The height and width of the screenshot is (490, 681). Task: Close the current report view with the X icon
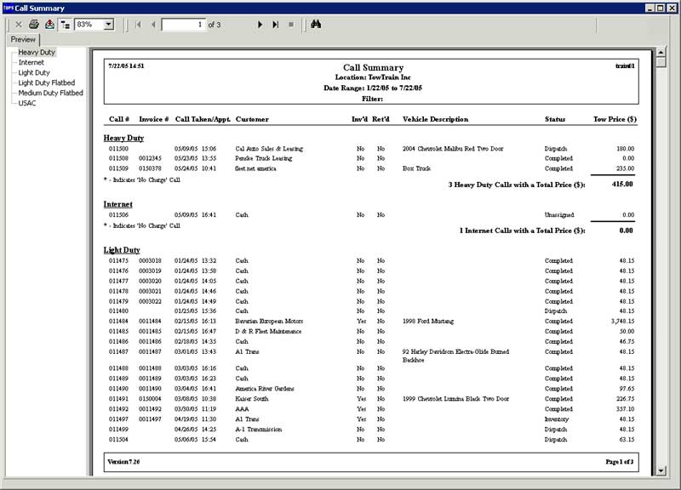[18, 25]
